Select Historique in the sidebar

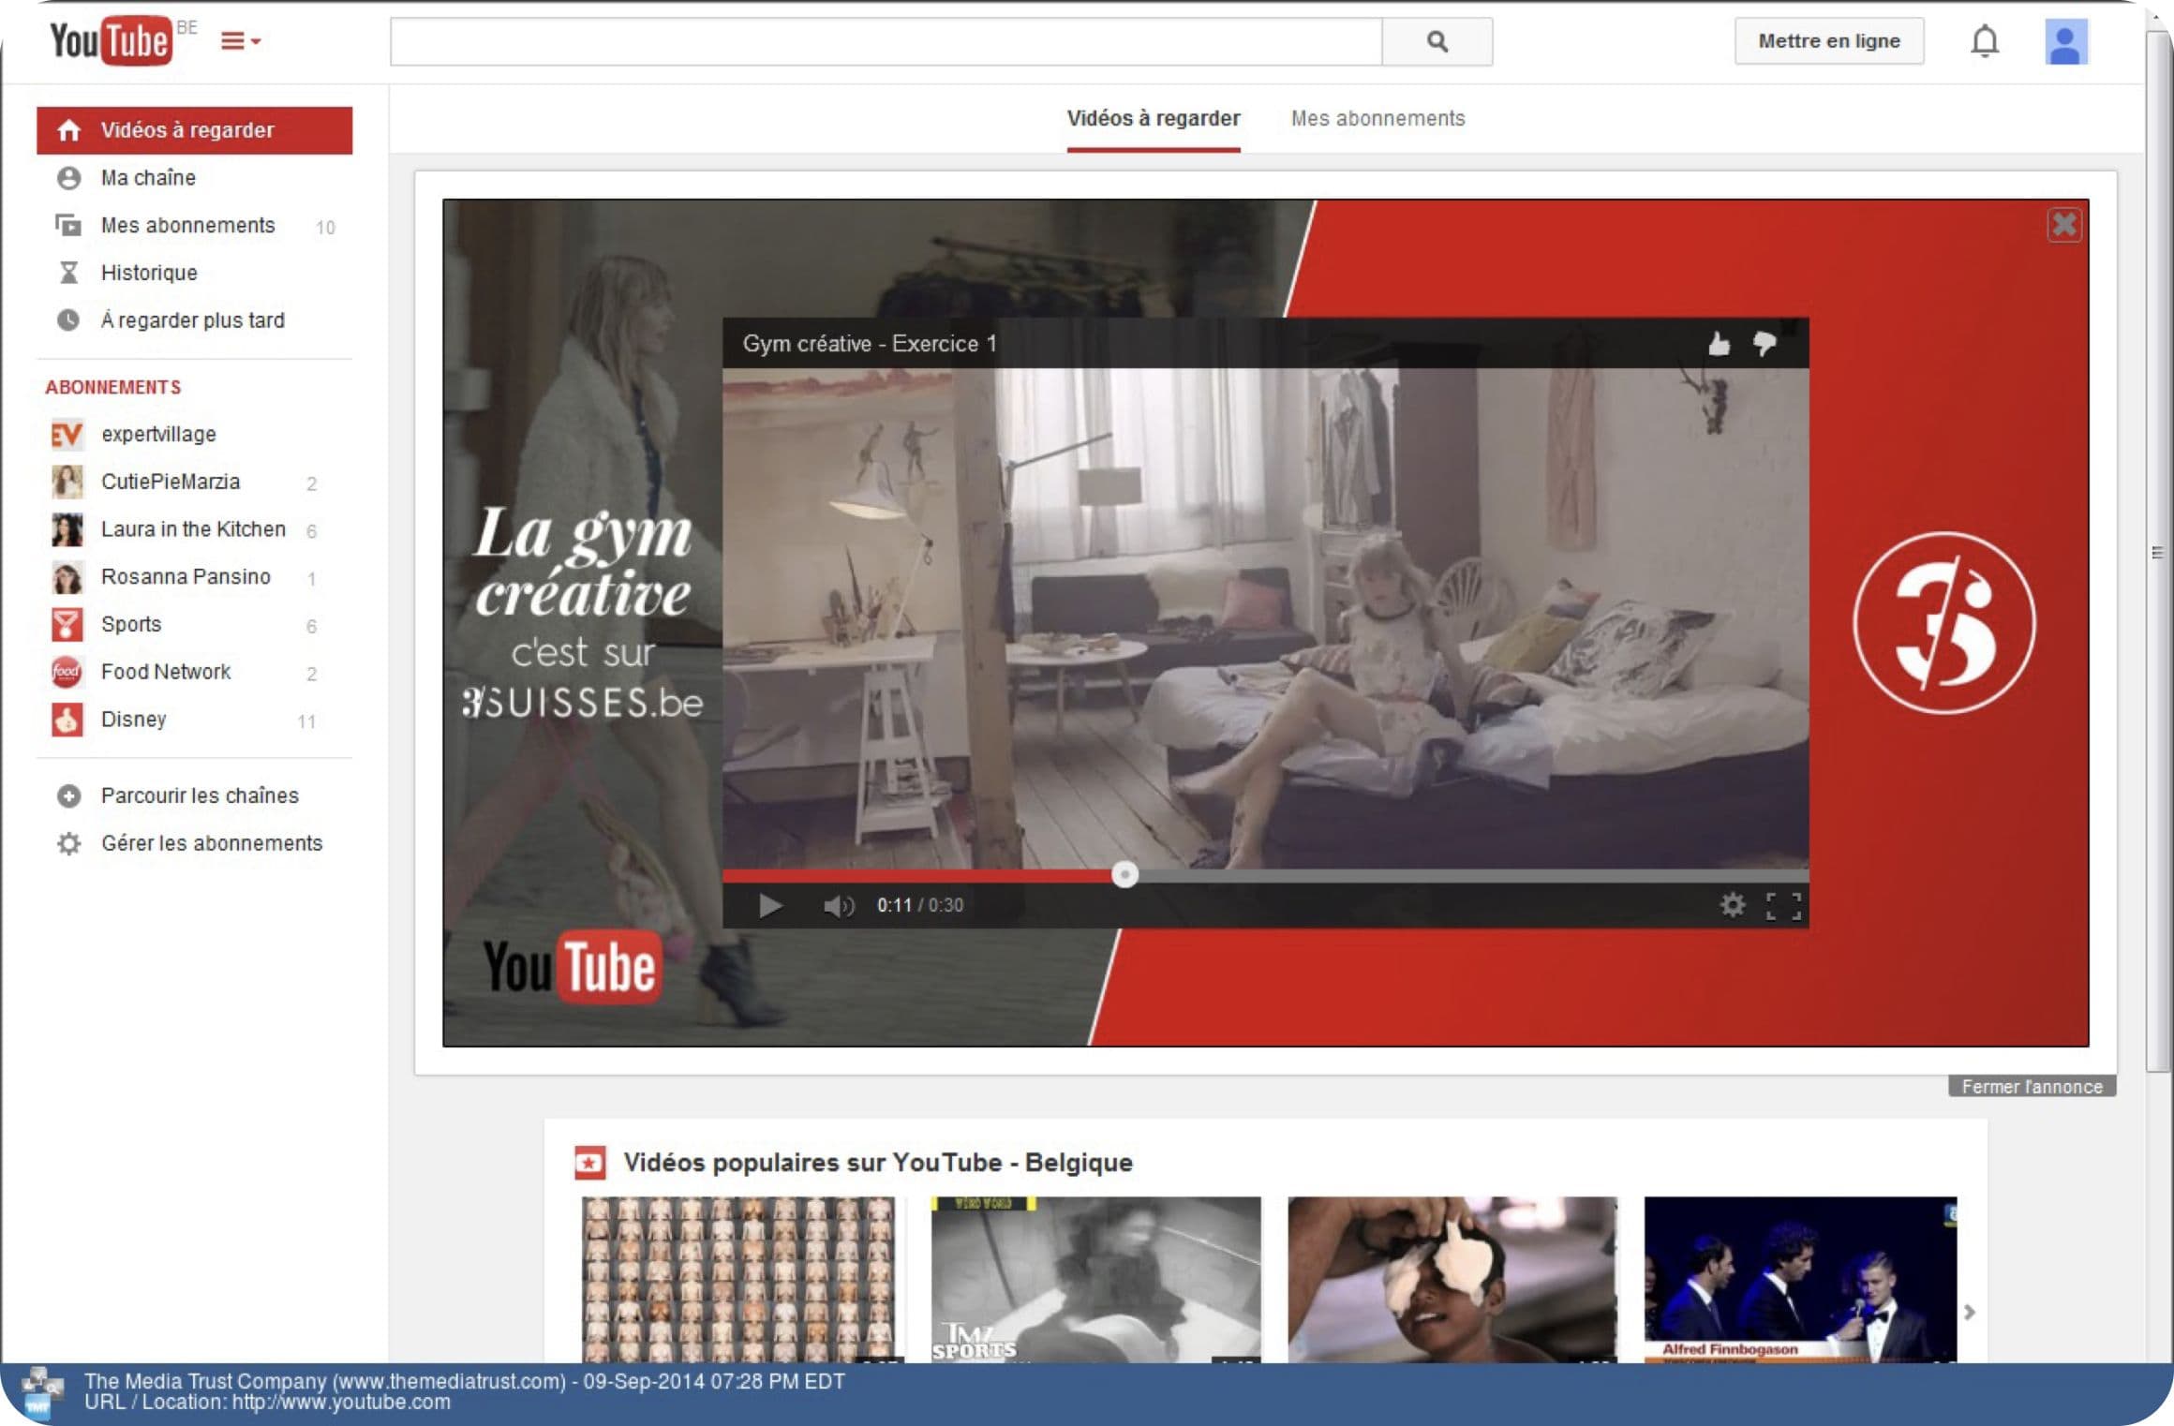(x=149, y=273)
